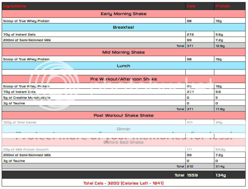The width and height of the screenshot is (248, 189).
Task: Click the 98 calories value under Early Morning Shake
Action: [x=189, y=21]
